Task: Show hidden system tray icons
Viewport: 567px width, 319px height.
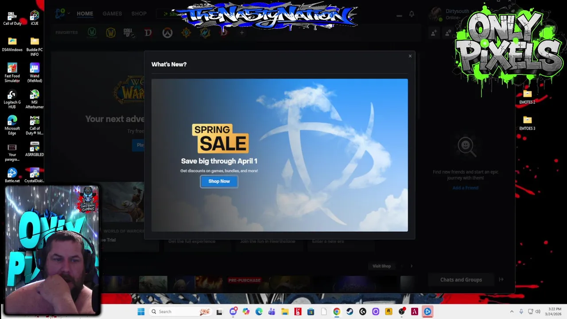Action: coord(512,311)
